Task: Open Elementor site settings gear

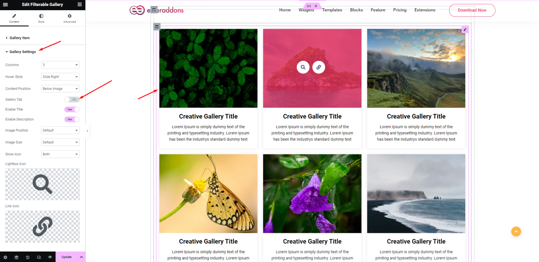Action: click(5, 257)
